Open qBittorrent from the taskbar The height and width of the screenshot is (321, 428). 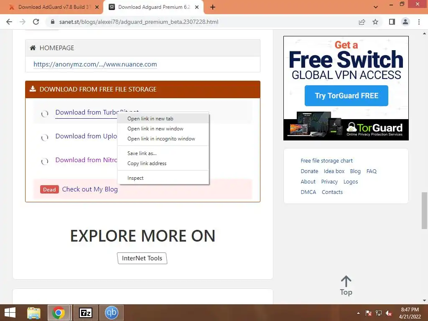(x=111, y=313)
